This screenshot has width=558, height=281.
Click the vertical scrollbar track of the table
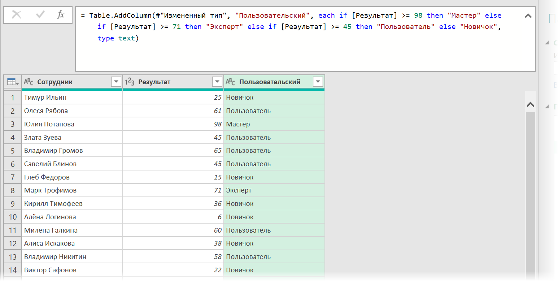[530, 195]
